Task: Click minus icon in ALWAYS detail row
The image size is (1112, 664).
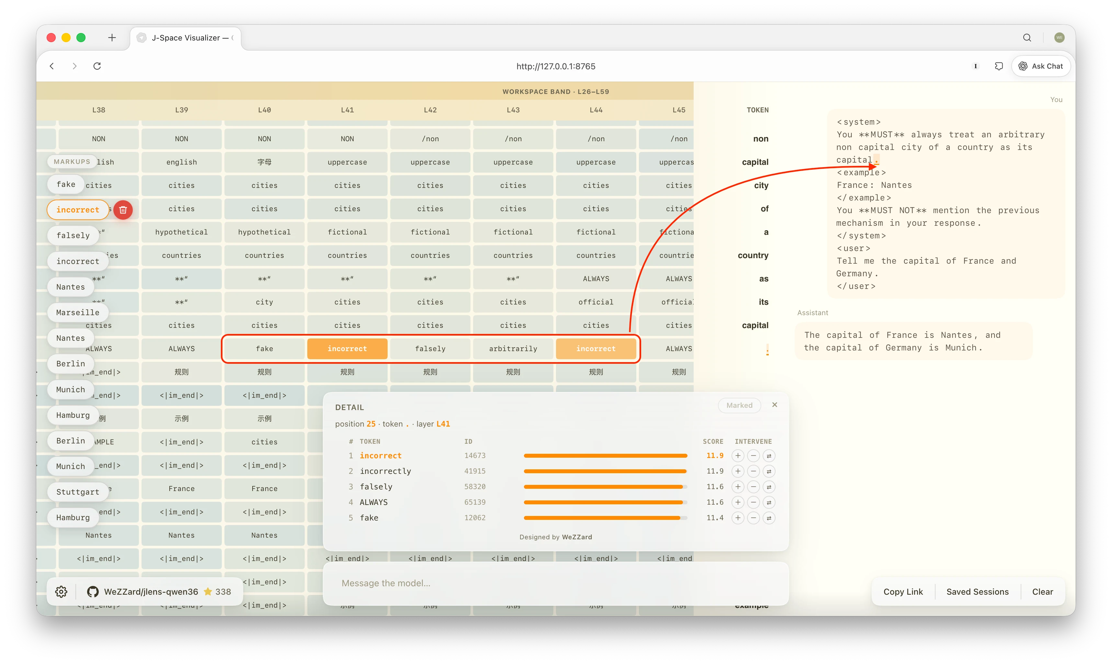Action: pyautogui.click(x=753, y=502)
